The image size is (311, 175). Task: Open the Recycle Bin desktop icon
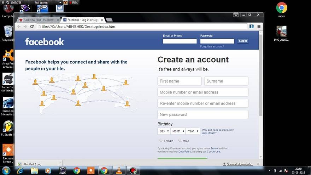point(7,33)
